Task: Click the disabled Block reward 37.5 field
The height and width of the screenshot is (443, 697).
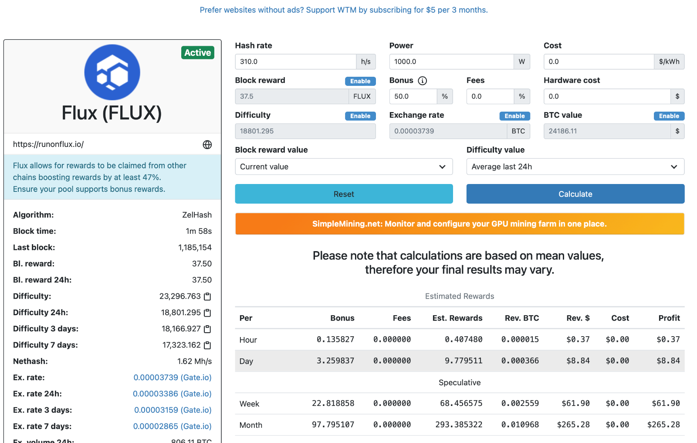Action: point(291,96)
